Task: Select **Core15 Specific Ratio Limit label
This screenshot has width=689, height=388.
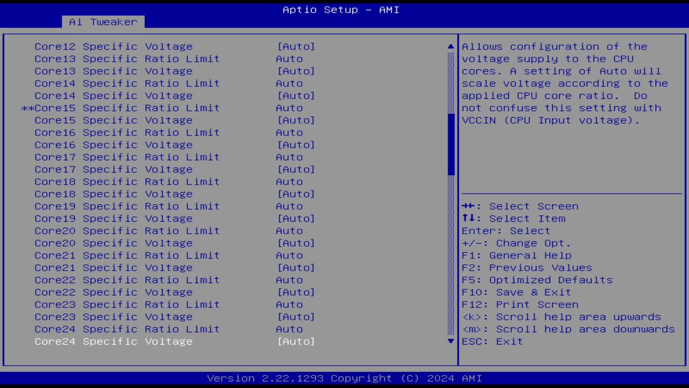Action: (x=121, y=108)
